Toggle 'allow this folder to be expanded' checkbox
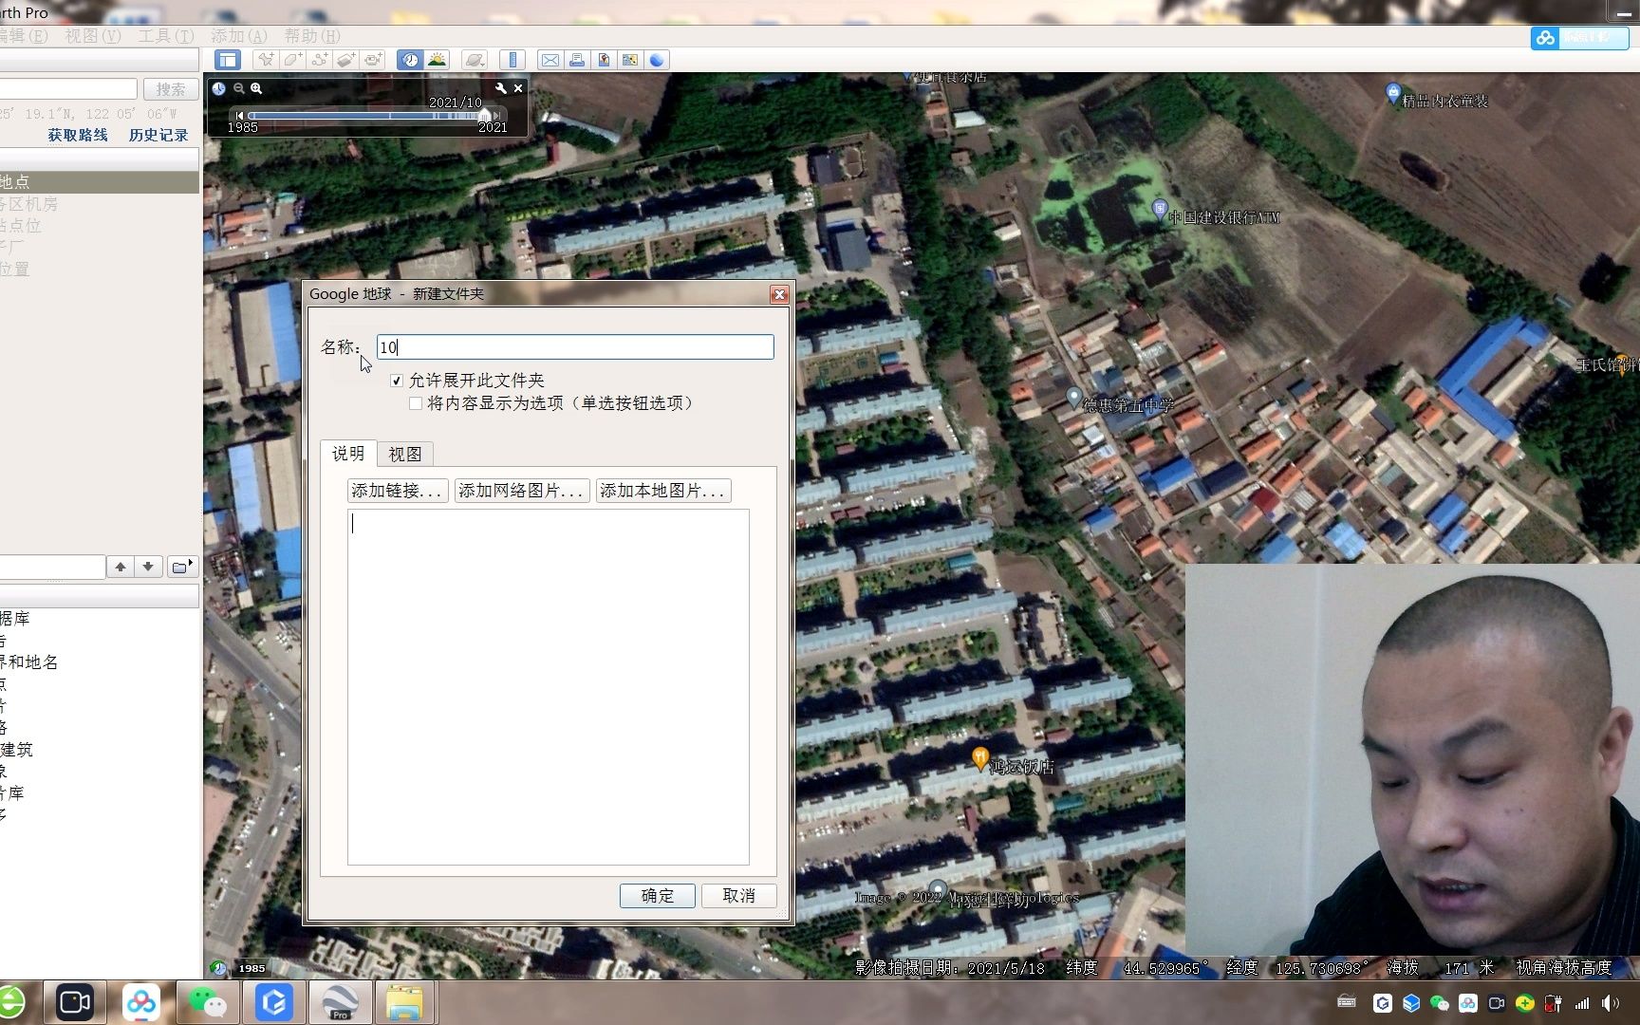Screen dimensions: 1640x1025 (x=397, y=381)
